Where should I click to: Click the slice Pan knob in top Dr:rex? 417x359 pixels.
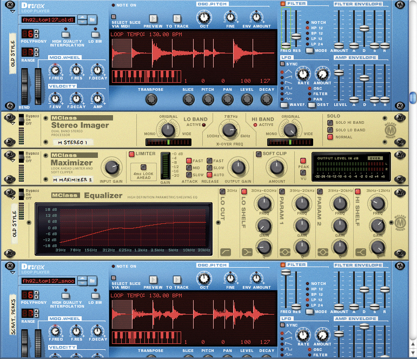(227, 99)
